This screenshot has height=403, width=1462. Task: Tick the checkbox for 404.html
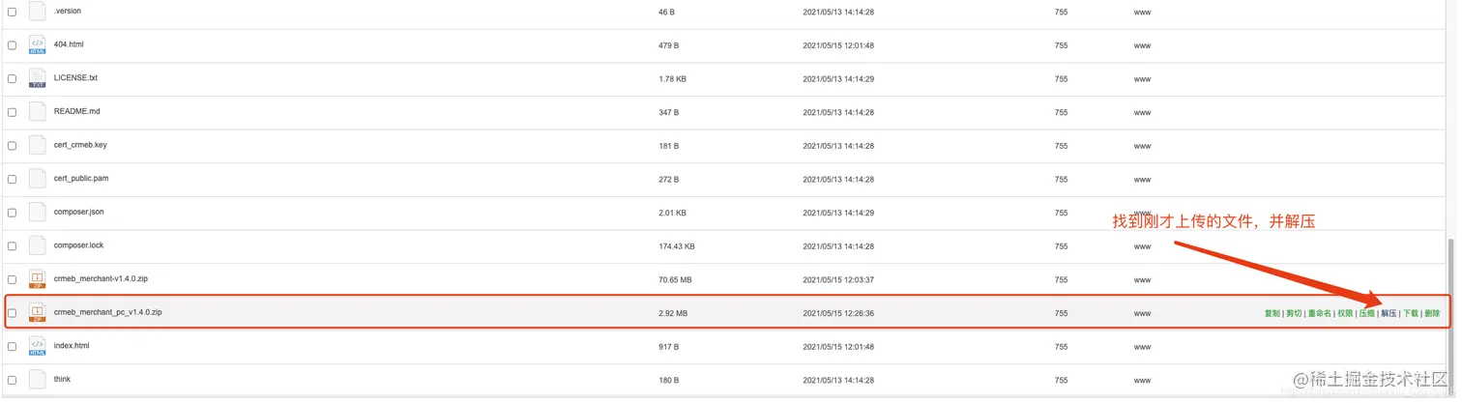point(13,45)
